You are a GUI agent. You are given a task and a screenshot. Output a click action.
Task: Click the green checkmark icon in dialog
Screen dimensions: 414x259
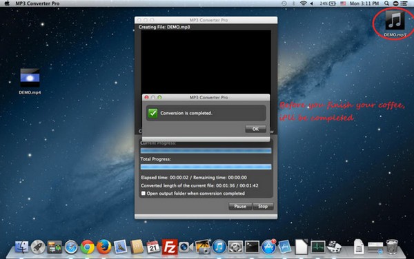[152, 113]
